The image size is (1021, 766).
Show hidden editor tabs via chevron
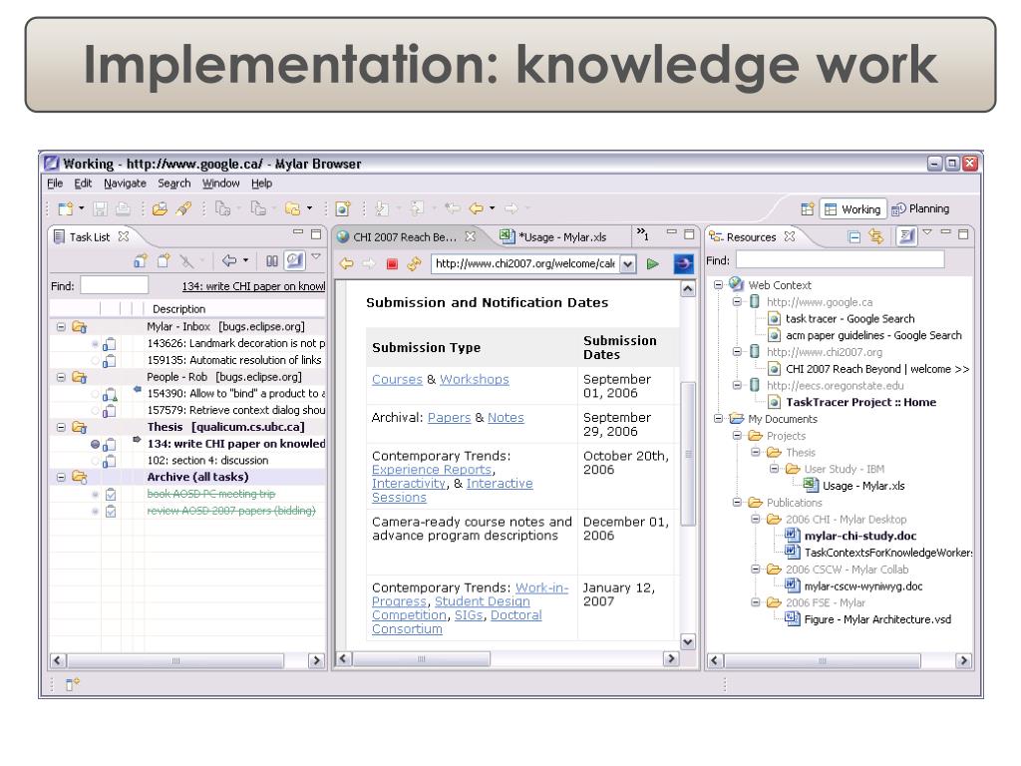point(643,233)
